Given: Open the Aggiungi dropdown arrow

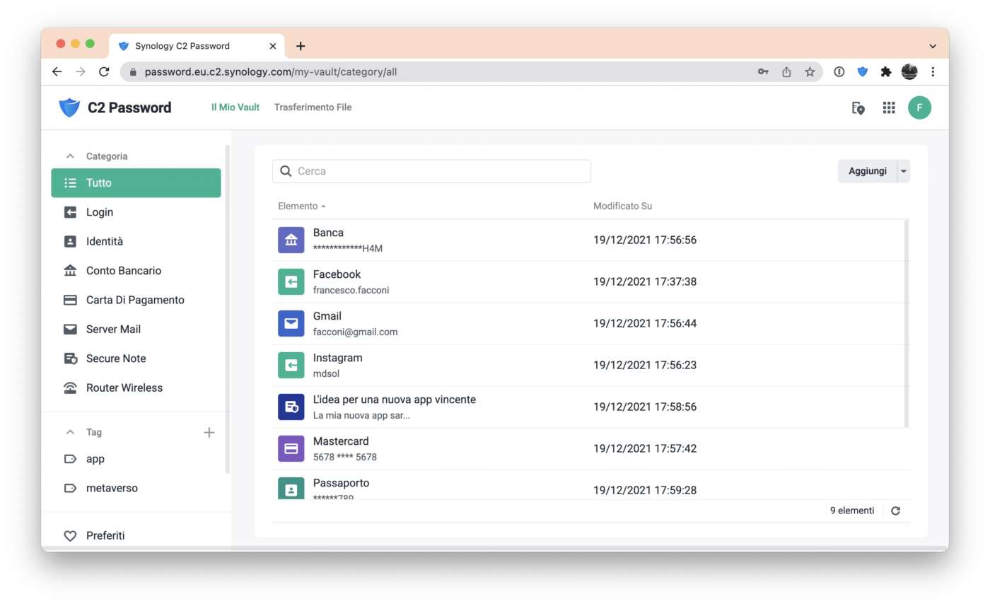Looking at the screenshot, I should (903, 170).
